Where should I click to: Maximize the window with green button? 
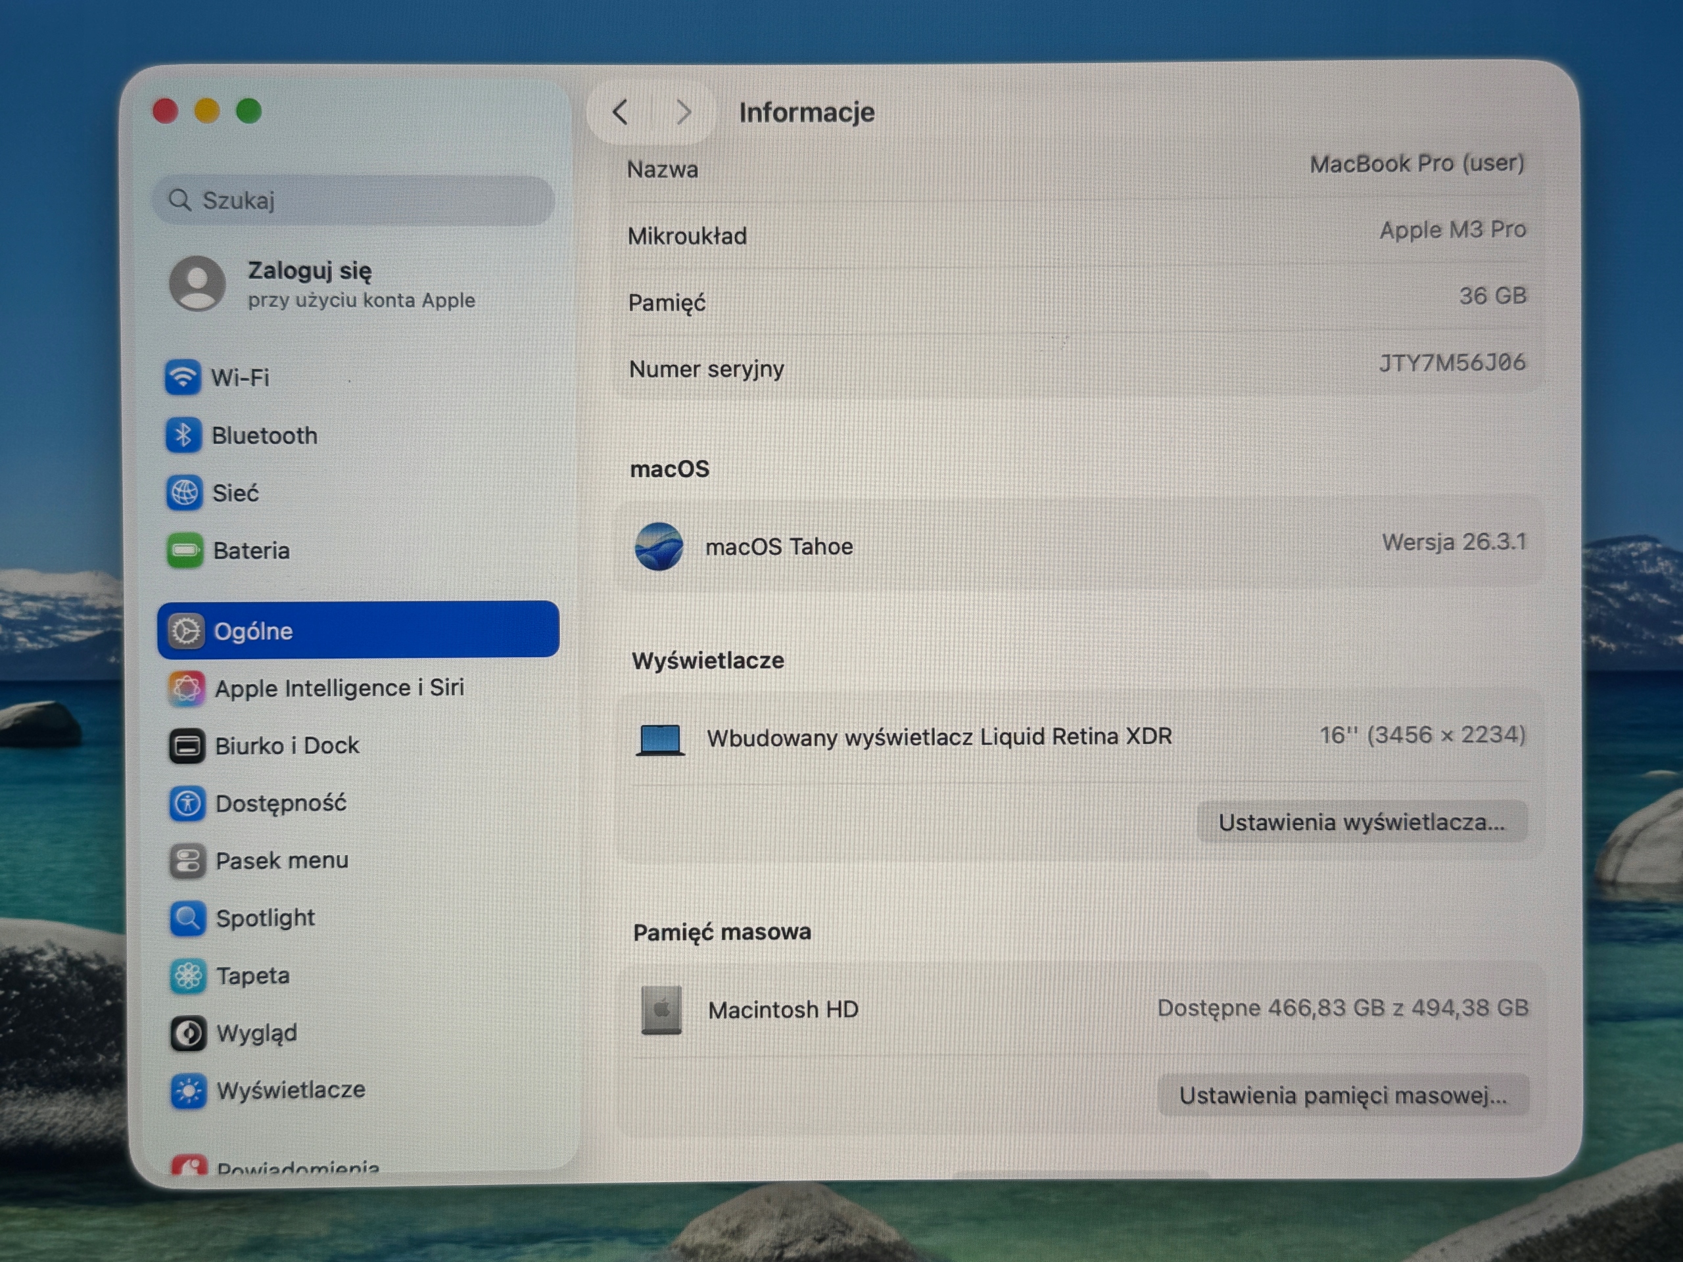(x=249, y=111)
